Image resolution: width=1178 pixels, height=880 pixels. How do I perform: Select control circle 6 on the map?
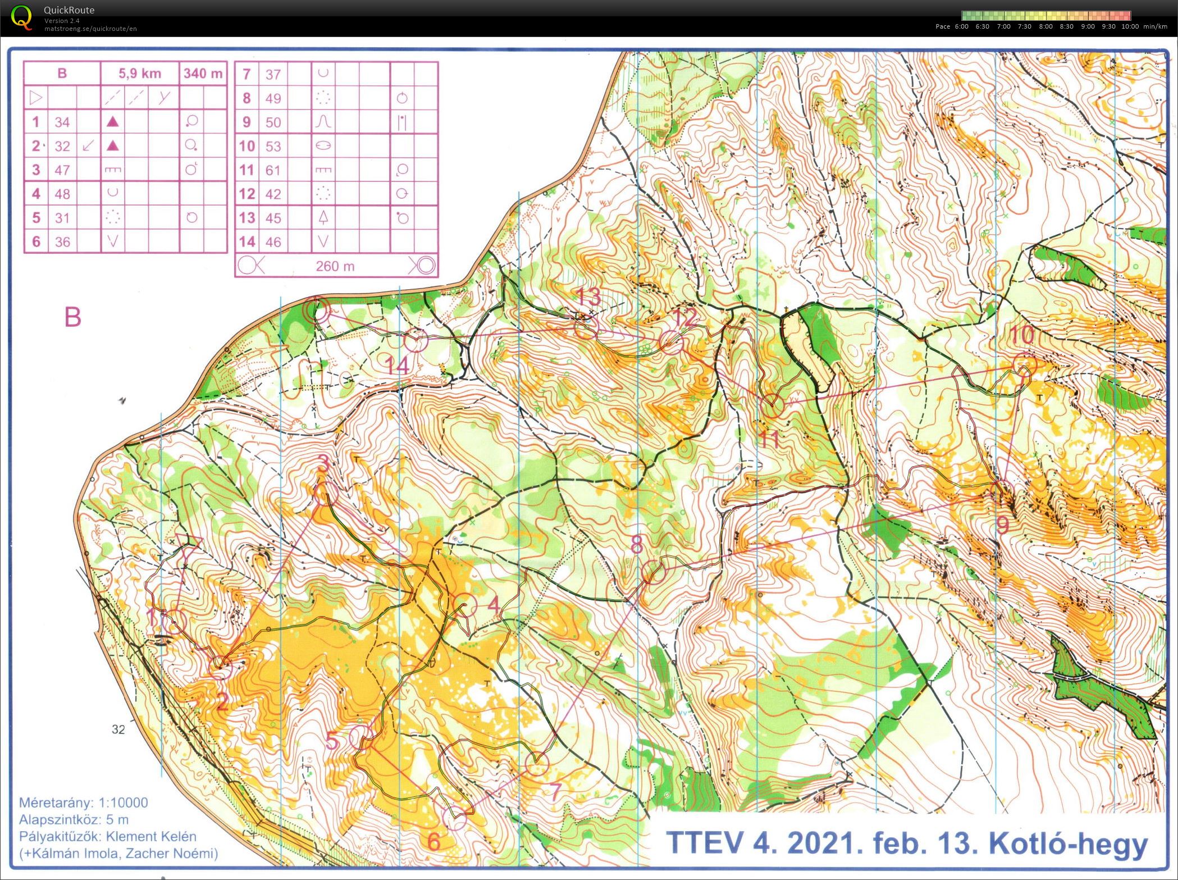tap(455, 818)
